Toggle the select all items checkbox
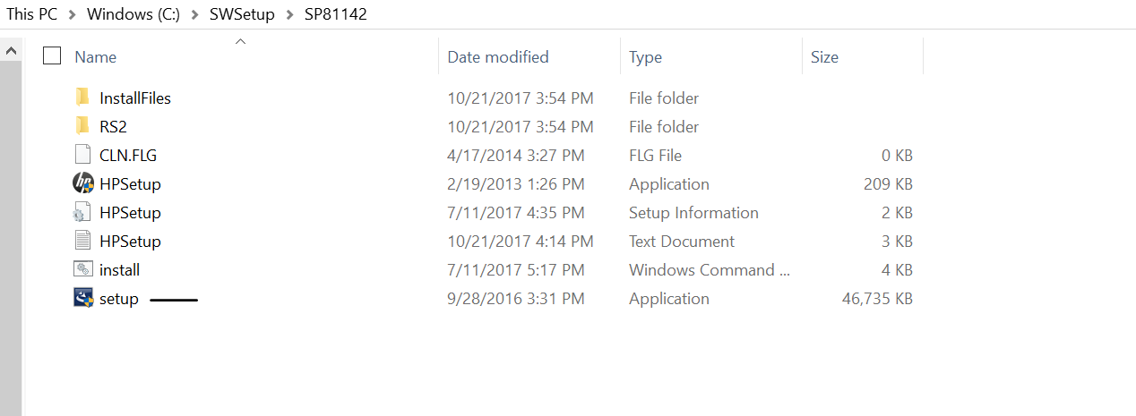Screen dimensions: 1136x416 tap(52, 56)
